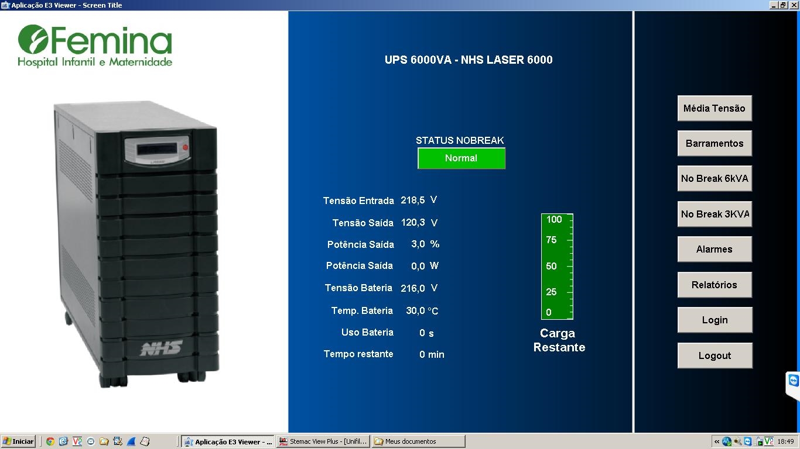This screenshot has height=449, width=800.
Task: Click the 18:49 system clock
Action: [x=786, y=441]
